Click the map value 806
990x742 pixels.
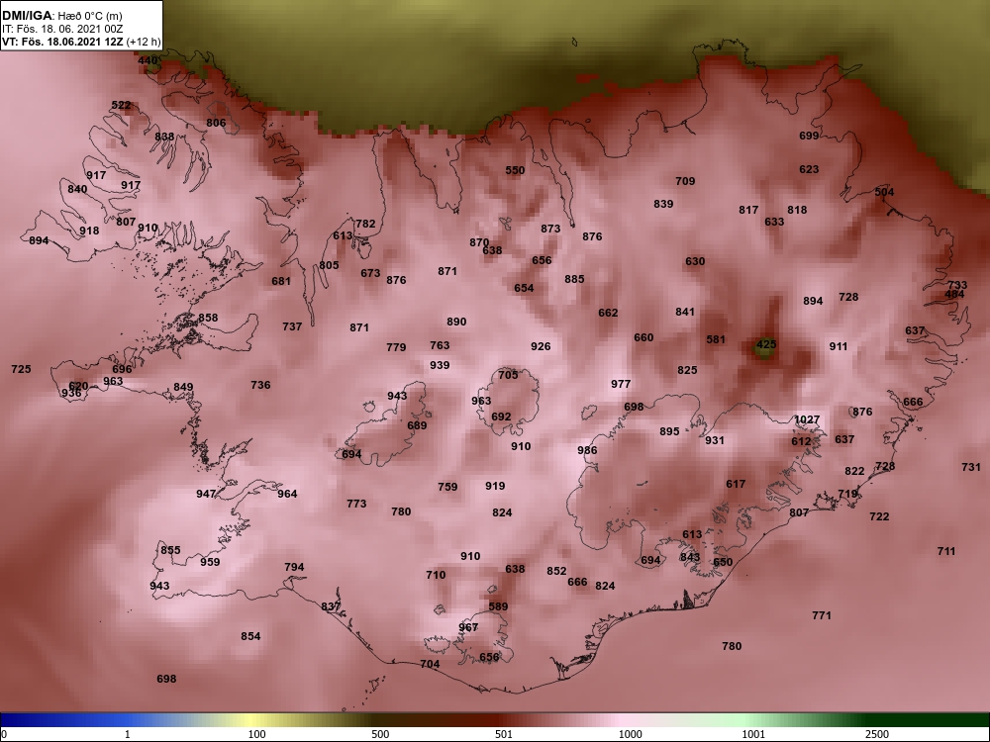point(216,123)
